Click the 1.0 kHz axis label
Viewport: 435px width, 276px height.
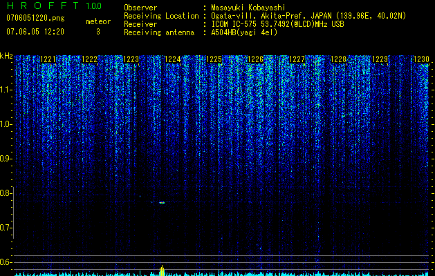click(6, 124)
